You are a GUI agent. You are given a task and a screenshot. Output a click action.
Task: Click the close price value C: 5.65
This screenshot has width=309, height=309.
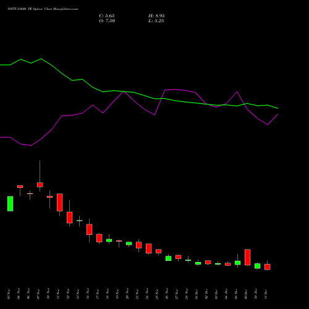click(107, 16)
